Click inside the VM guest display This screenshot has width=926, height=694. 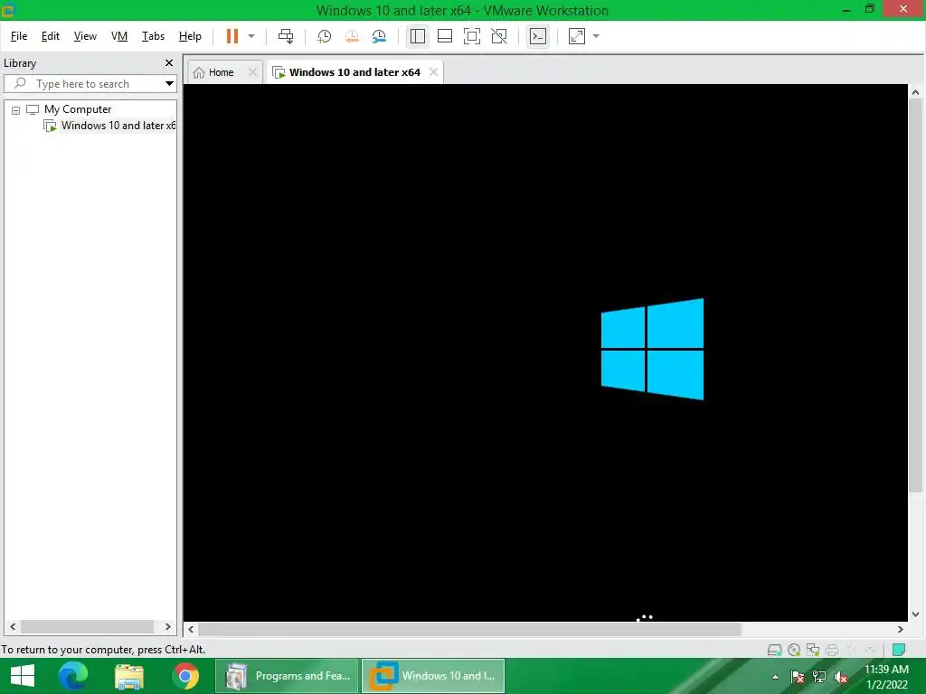coord(545,352)
